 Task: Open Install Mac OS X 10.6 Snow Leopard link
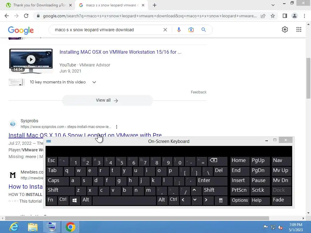85,135
